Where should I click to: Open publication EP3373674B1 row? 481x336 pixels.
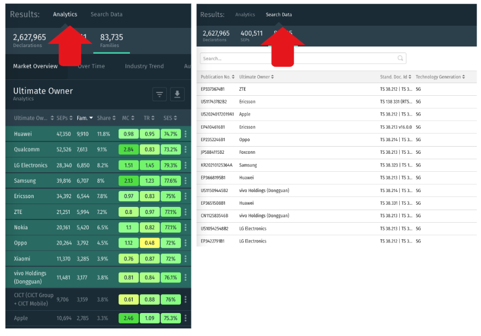tap(337, 89)
